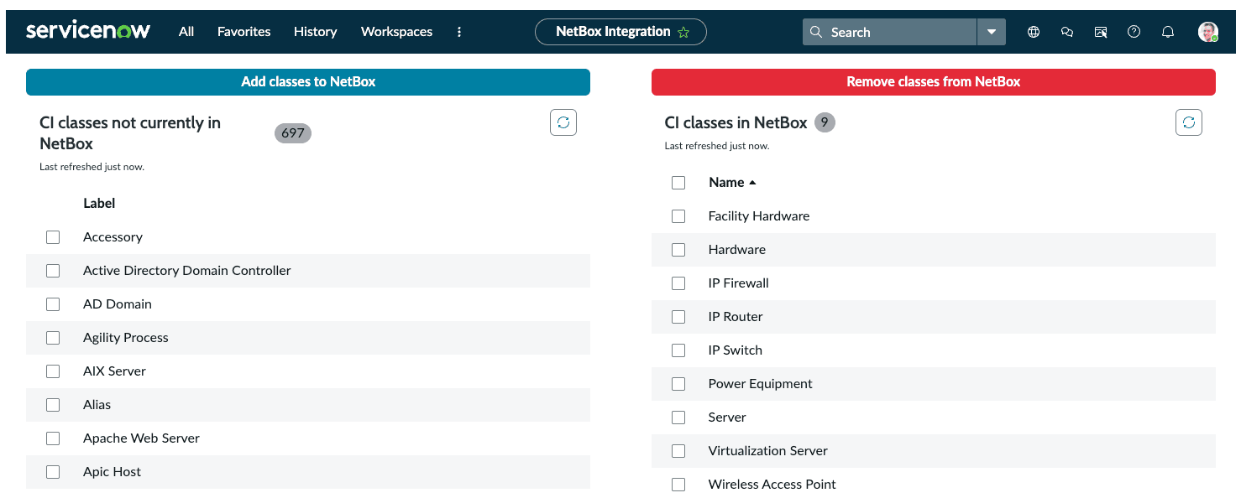Open the Connect chat icon
The height and width of the screenshot is (498, 1241).
click(1066, 31)
